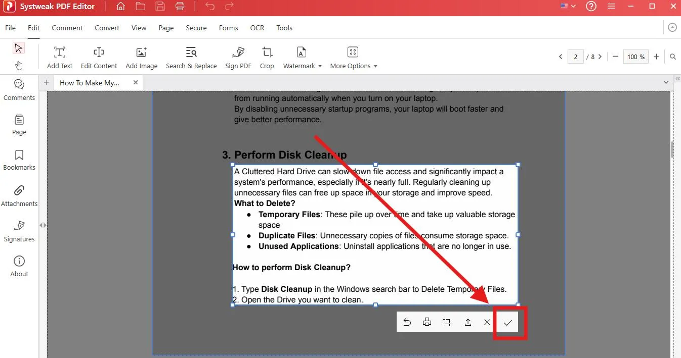The height and width of the screenshot is (358, 681).
Task: Zoom out using the minus control
Action: click(x=615, y=57)
